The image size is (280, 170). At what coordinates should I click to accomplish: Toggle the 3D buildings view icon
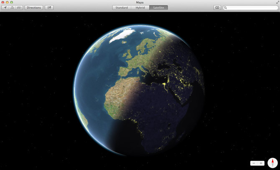click(x=12, y=7)
